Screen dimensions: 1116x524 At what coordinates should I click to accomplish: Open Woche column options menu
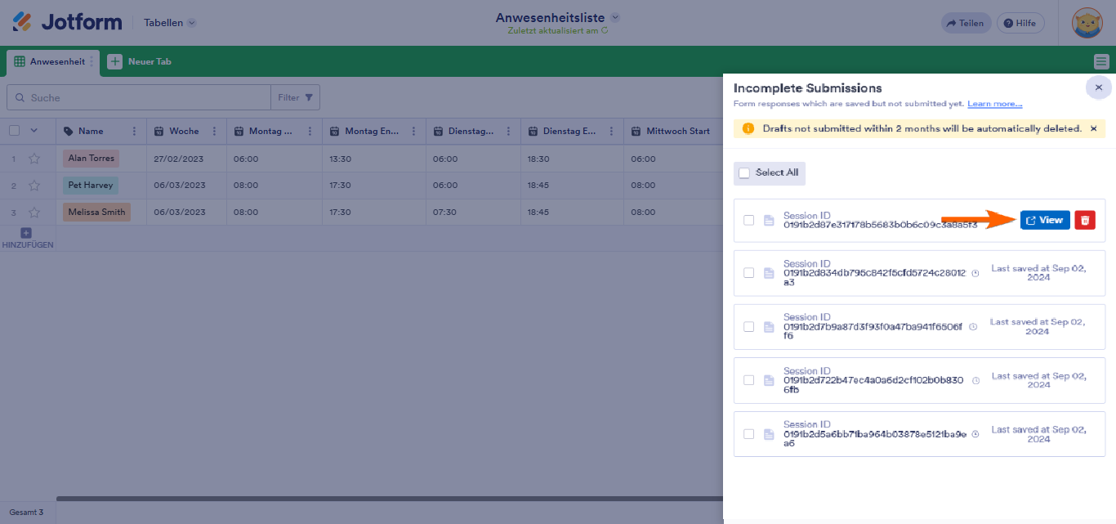(x=215, y=132)
